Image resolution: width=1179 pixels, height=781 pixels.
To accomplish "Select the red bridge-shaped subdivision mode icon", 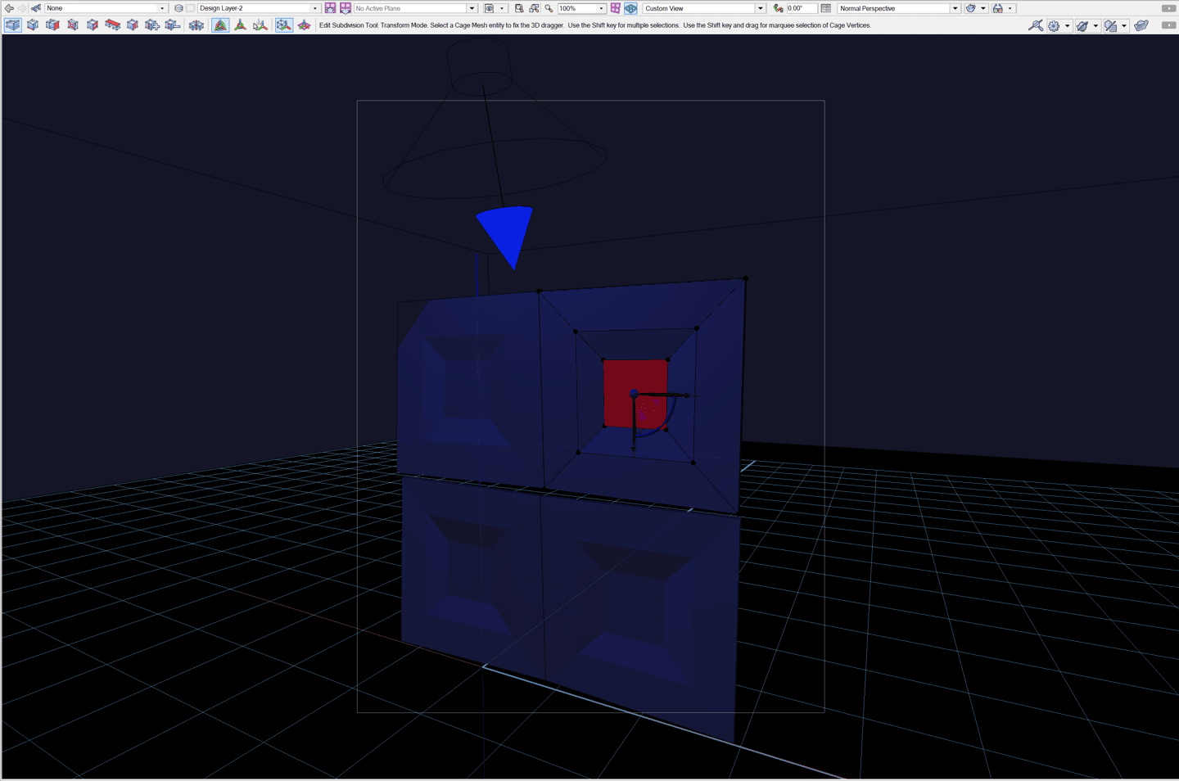I will click(x=112, y=25).
